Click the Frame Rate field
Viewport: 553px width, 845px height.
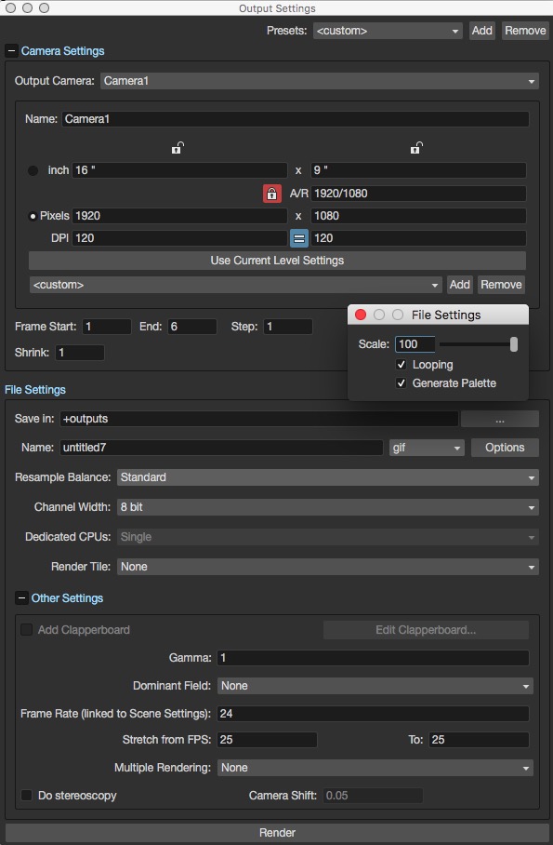(373, 714)
